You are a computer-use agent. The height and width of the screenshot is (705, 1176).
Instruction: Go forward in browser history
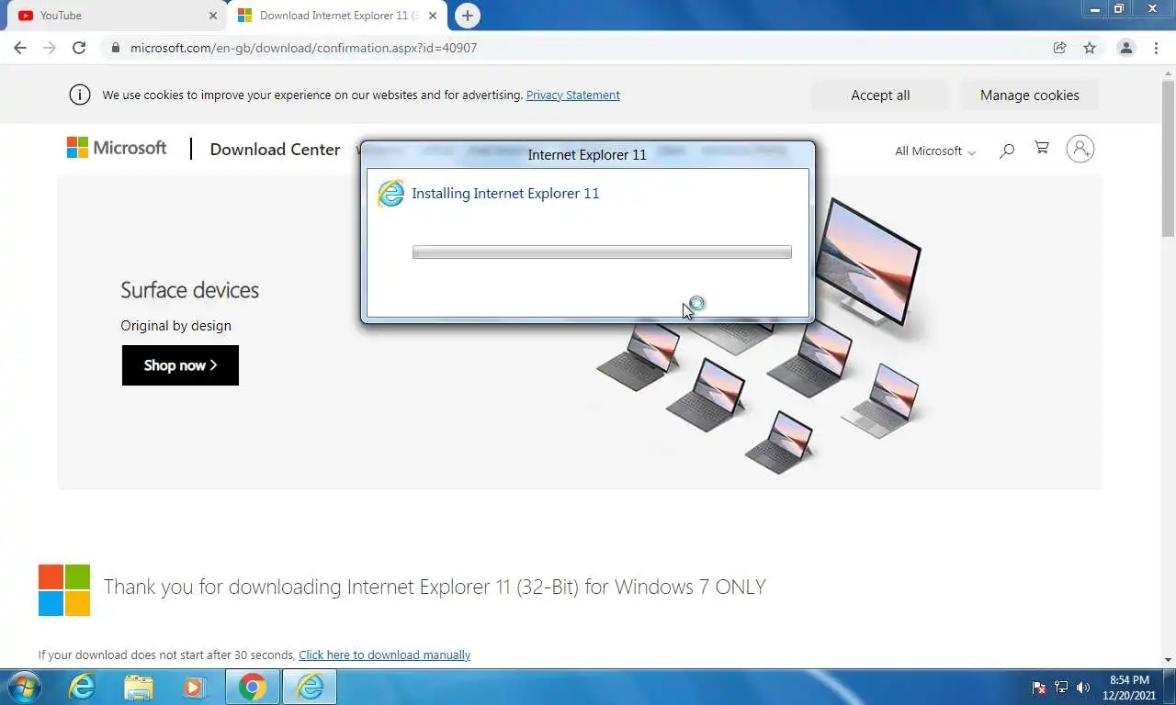click(x=50, y=48)
